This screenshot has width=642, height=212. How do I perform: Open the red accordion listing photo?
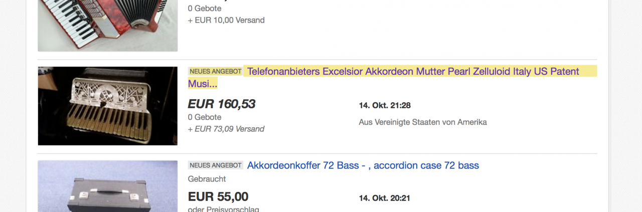click(108, 26)
